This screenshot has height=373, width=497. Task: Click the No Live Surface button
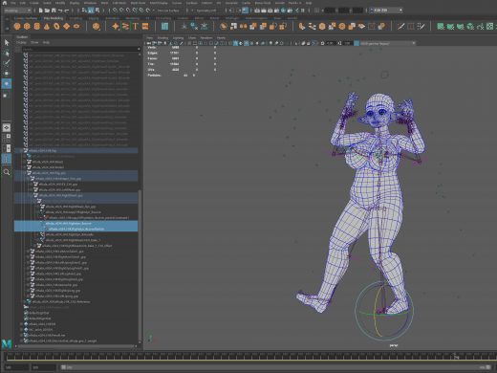168,11
